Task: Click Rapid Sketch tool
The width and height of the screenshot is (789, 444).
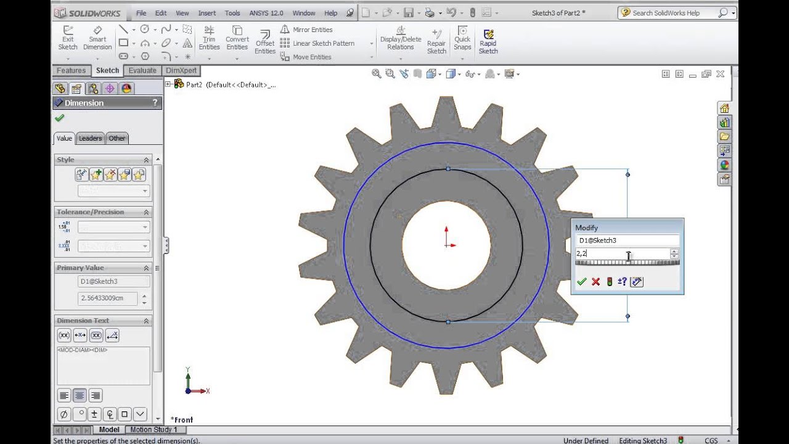Action: point(488,42)
